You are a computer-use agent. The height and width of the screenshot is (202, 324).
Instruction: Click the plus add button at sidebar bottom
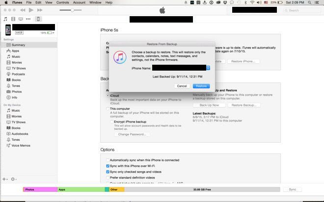[5, 179]
